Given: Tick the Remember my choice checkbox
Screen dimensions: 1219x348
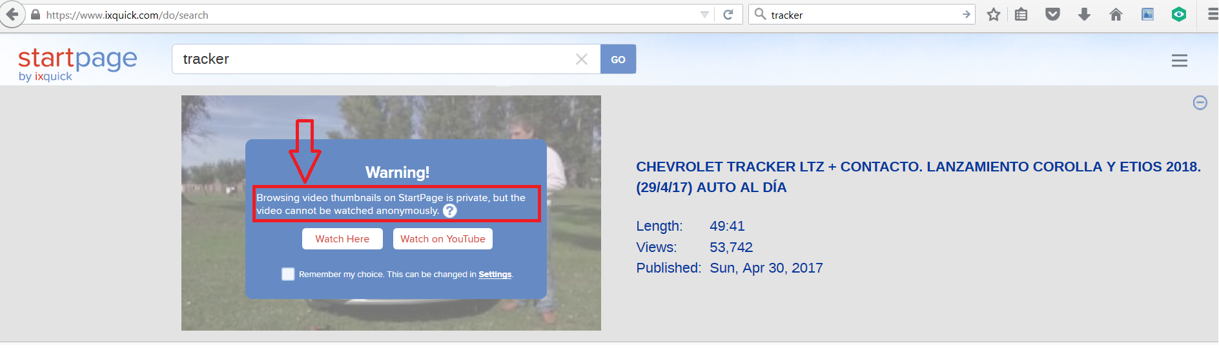Looking at the screenshot, I should tap(288, 274).
